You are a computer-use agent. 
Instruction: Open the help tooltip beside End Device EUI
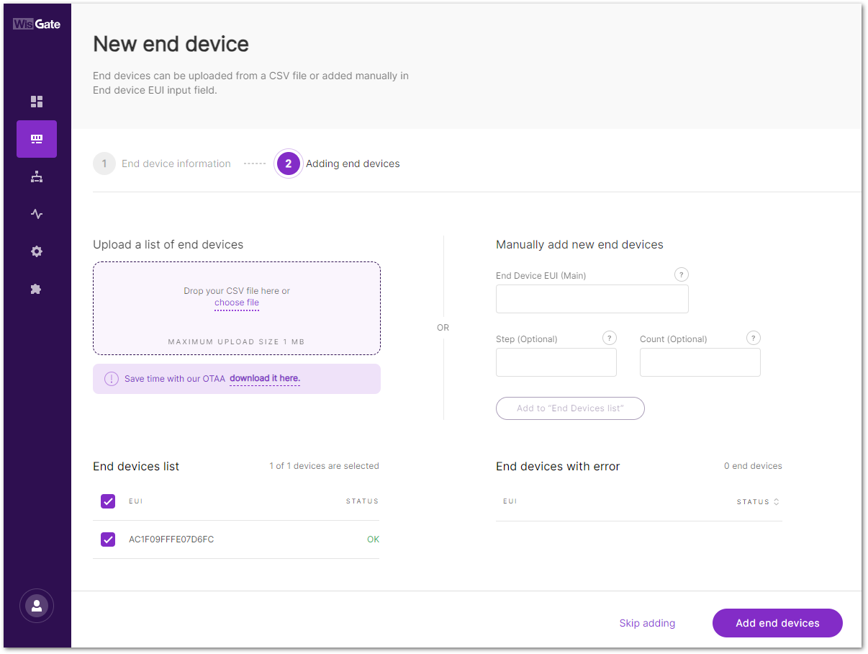coord(681,274)
